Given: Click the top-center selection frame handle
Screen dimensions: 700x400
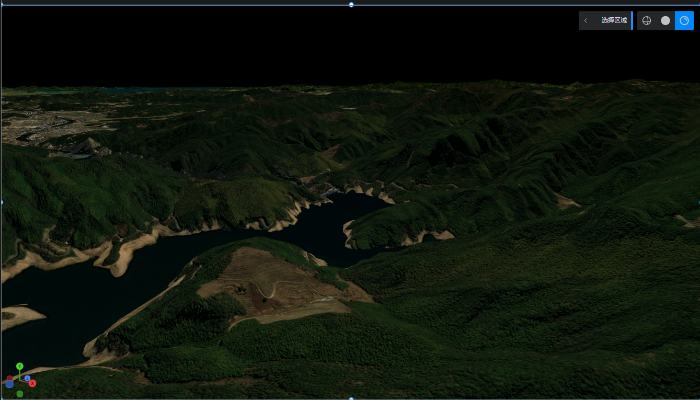Looking at the screenshot, I should click(x=351, y=5).
